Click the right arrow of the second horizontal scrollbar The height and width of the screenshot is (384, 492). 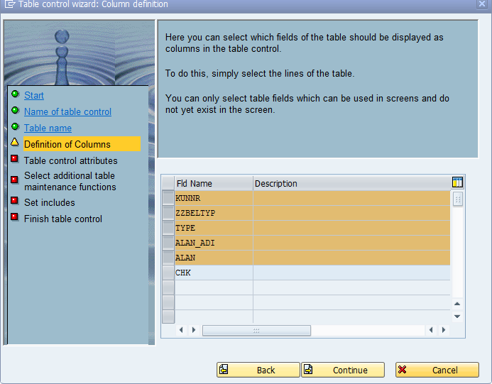click(x=443, y=330)
